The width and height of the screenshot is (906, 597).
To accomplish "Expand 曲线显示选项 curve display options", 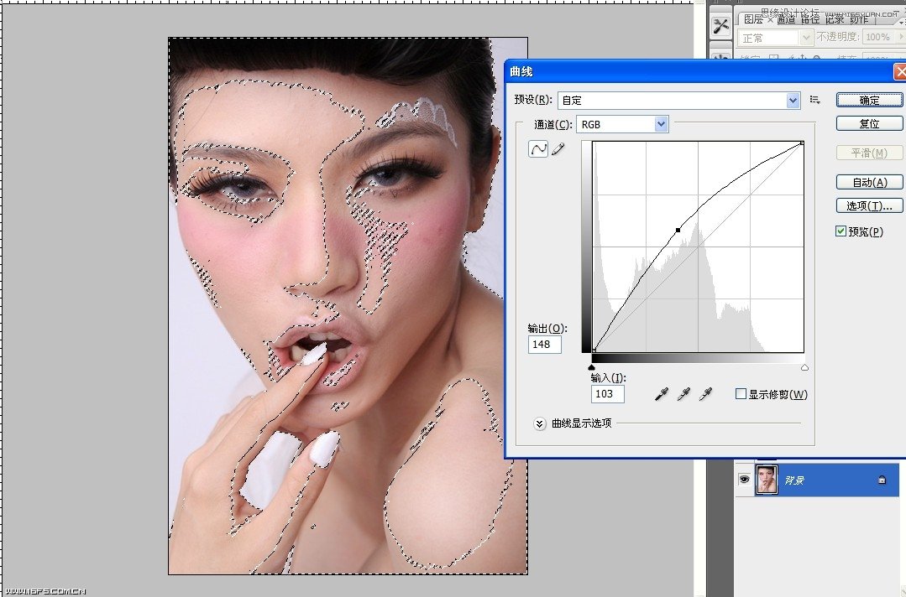I will click(x=539, y=424).
